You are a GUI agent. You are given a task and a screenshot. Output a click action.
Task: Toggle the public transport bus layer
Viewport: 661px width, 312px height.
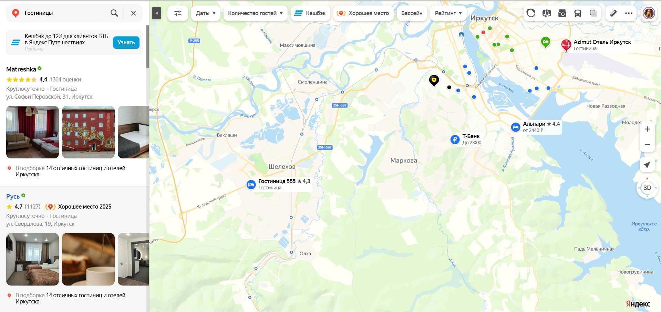point(578,13)
